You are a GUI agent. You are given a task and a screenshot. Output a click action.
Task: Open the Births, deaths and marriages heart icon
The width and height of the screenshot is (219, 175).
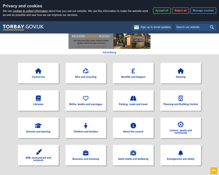click(86, 98)
